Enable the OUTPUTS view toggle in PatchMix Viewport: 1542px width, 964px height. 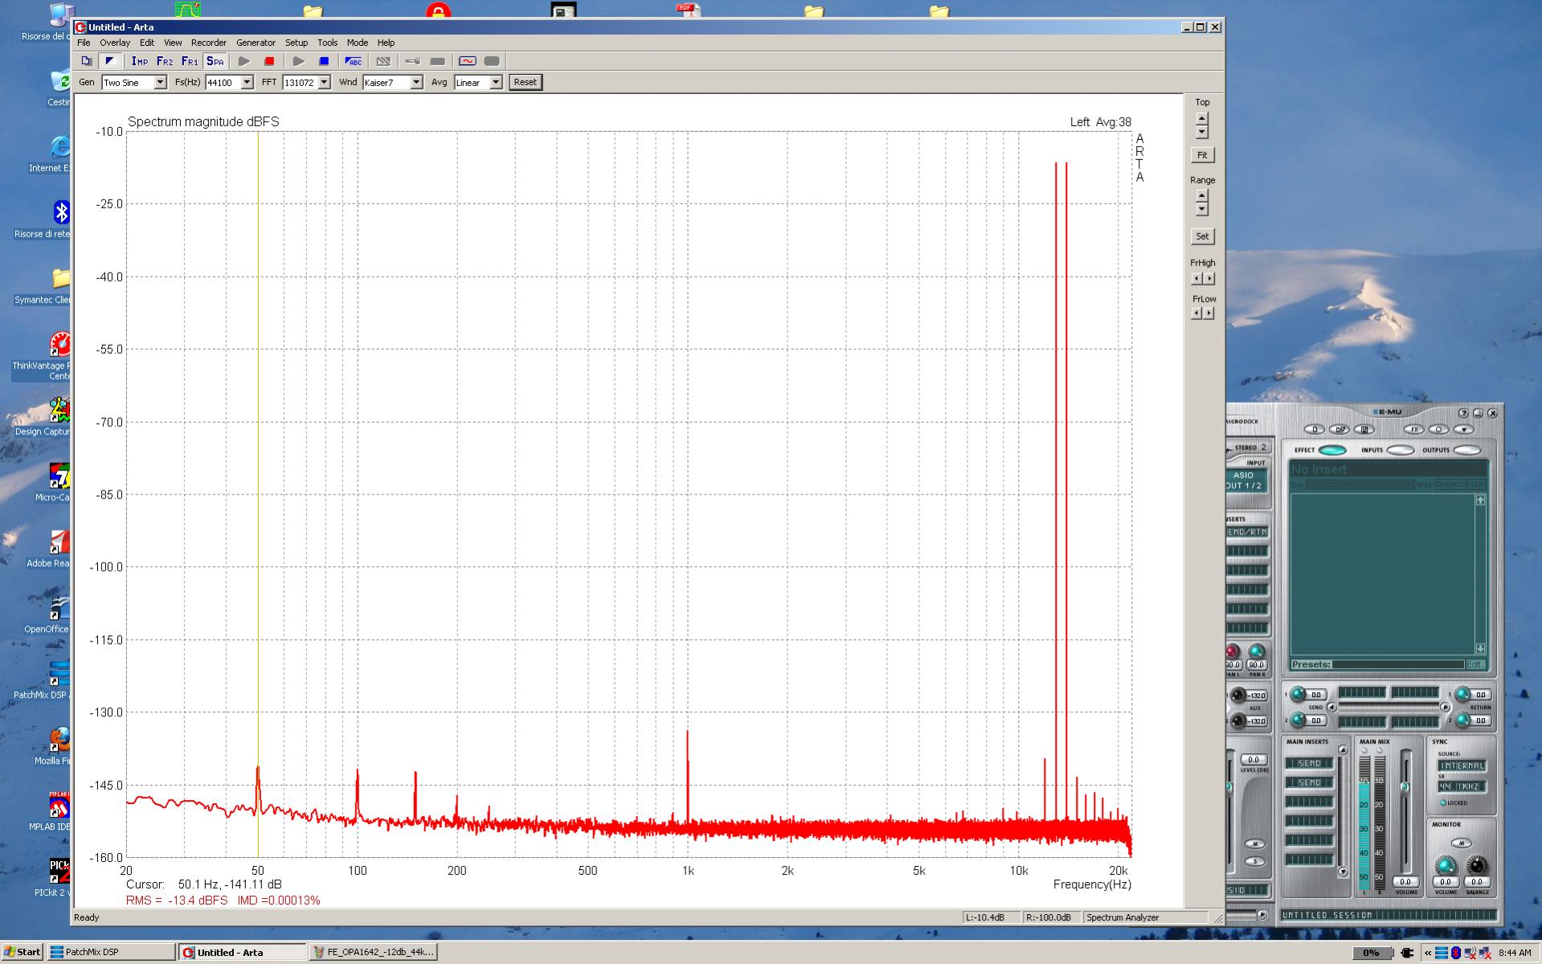1466,450
